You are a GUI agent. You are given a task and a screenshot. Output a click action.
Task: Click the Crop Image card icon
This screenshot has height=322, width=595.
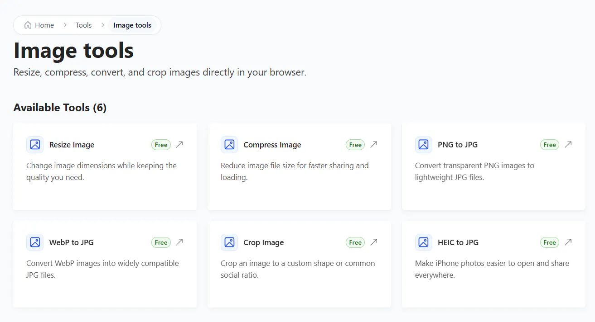(x=229, y=242)
